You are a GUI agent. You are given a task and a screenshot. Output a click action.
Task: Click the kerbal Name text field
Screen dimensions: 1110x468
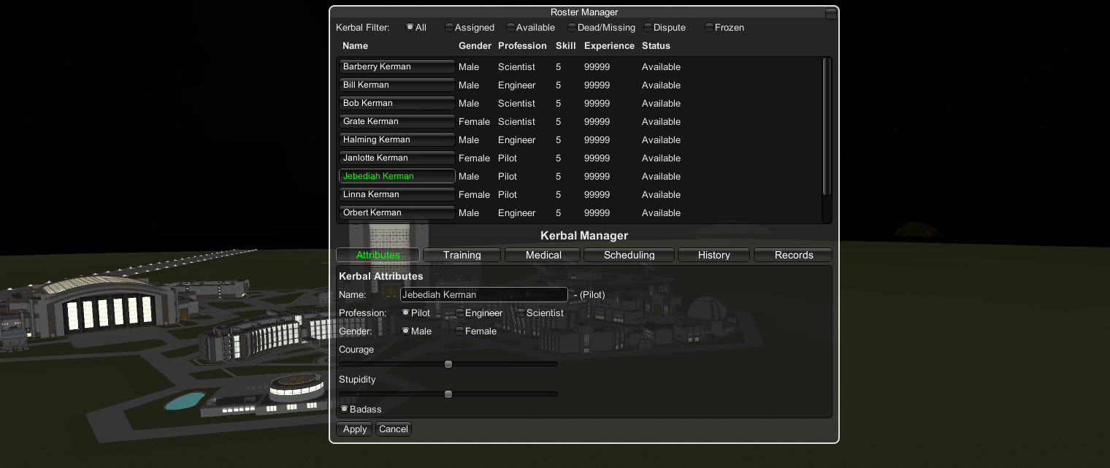tap(483, 295)
